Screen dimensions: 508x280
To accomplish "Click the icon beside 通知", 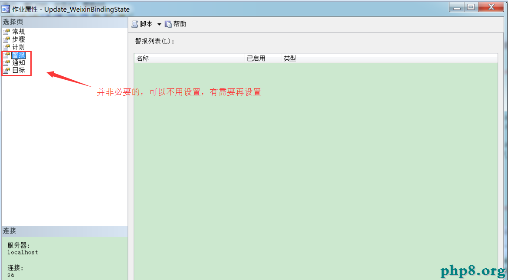I will click(x=7, y=63).
